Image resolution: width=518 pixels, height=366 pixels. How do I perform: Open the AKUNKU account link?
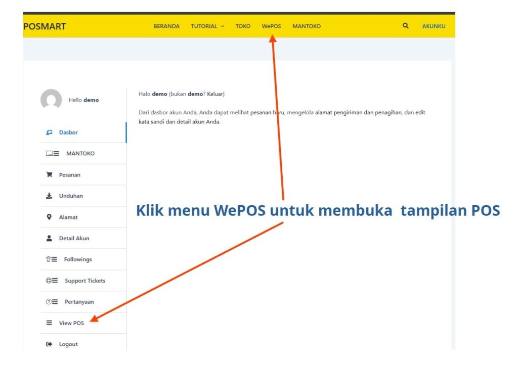coord(434,26)
